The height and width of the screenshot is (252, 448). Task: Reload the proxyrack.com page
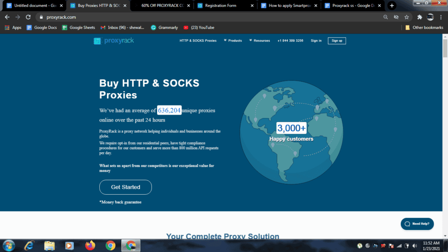tap(28, 17)
